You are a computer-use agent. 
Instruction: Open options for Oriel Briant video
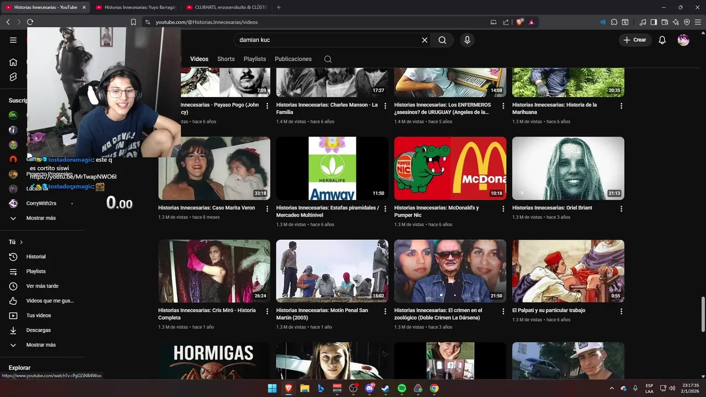point(622,209)
